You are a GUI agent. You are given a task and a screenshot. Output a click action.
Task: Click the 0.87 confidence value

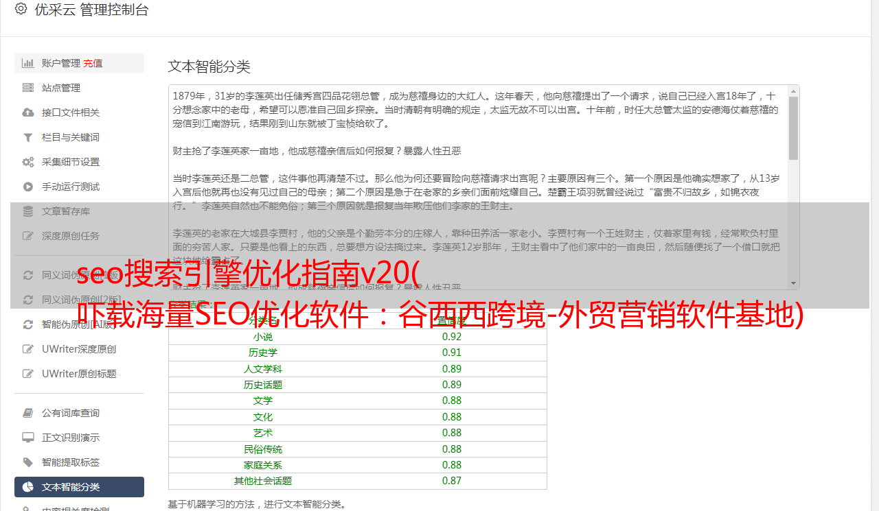pyautogui.click(x=452, y=481)
